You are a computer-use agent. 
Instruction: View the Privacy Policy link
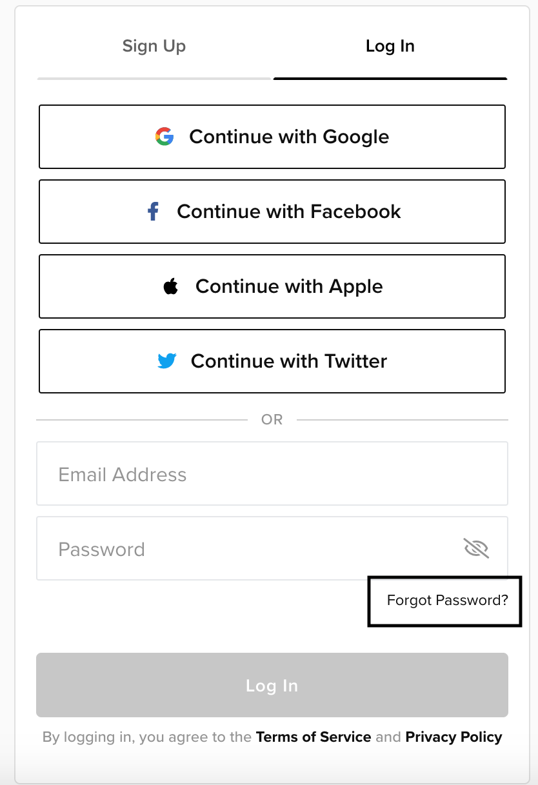tap(453, 737)
